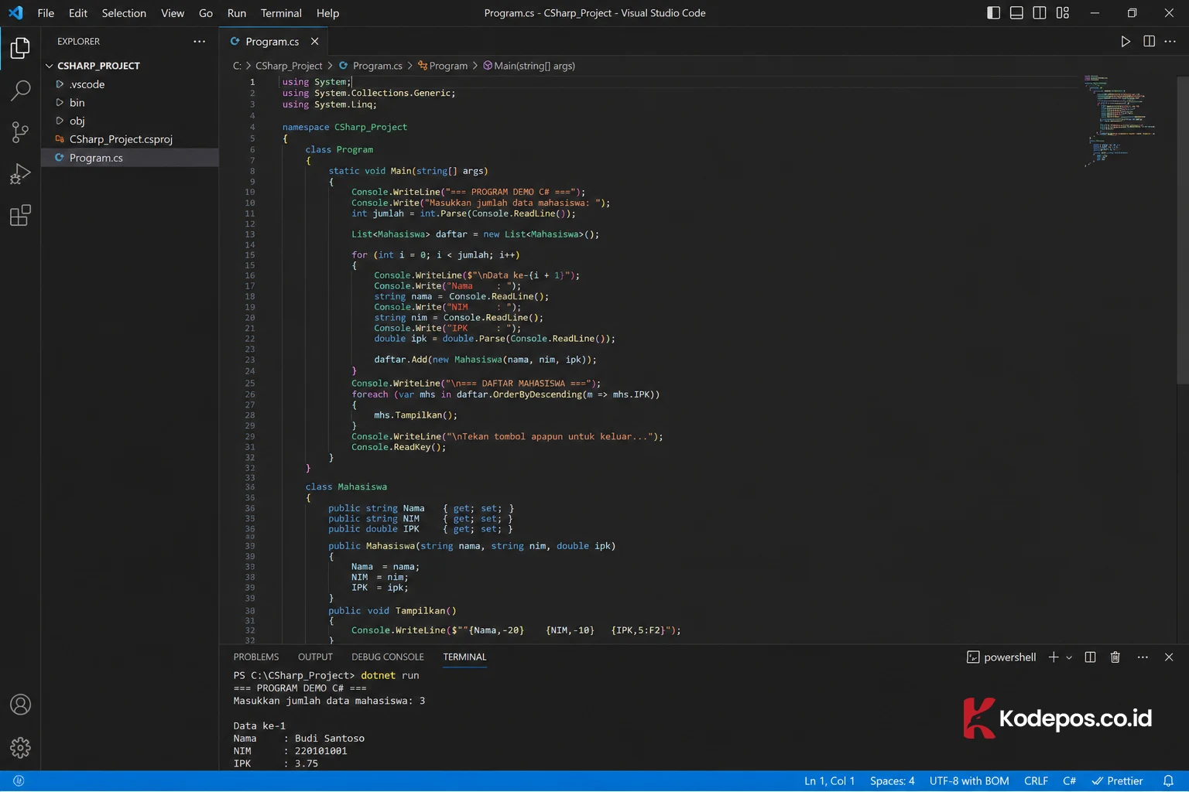This screenshot has width=1189, height=792.
Task: Switch to the OUTPUT panel tab
Action: point(315,657)
